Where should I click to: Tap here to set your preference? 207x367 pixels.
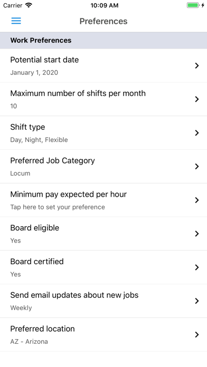[x=58, y=207]
